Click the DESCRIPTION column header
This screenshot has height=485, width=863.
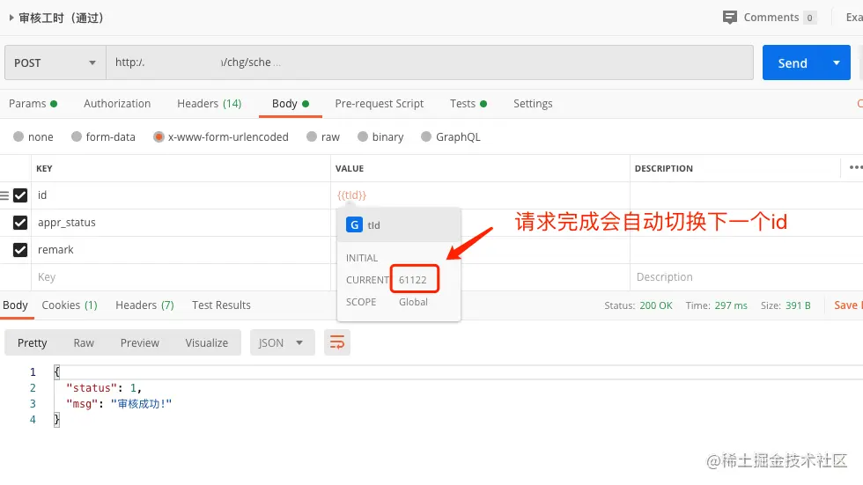tap(664, 168)
